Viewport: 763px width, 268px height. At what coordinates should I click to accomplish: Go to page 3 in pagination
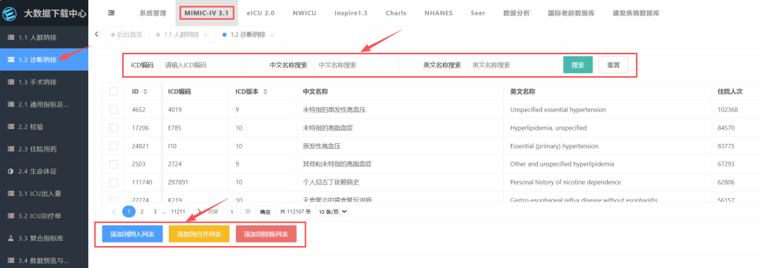click(155, 212)
